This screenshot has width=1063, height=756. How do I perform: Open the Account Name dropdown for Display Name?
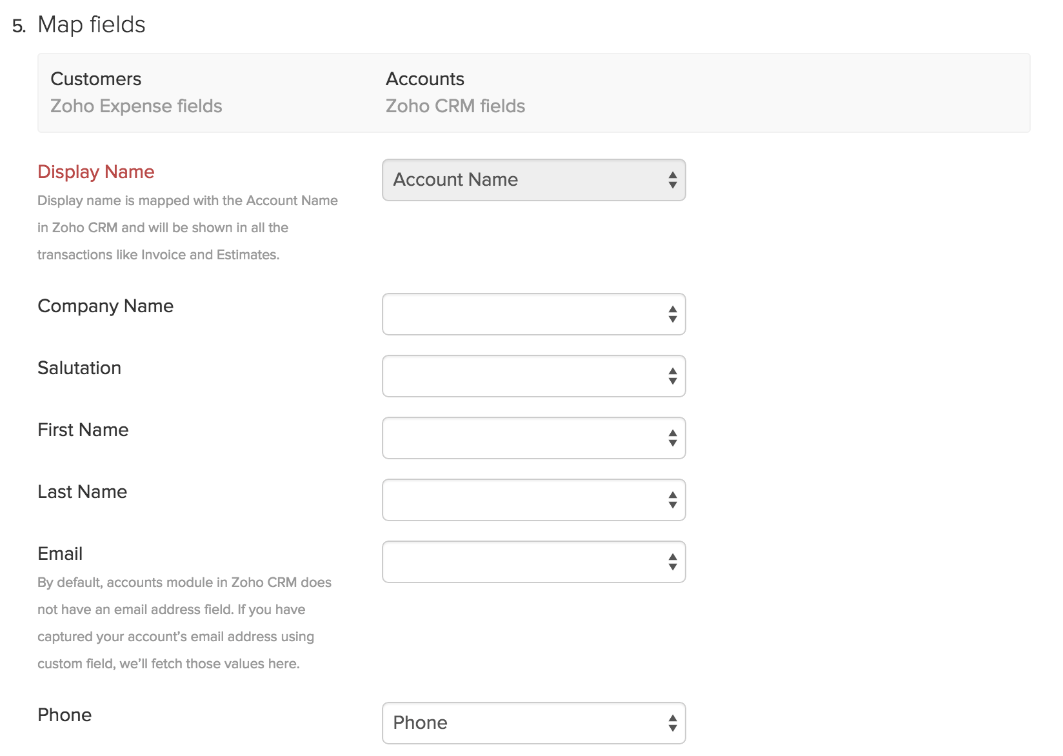(533, 180)
